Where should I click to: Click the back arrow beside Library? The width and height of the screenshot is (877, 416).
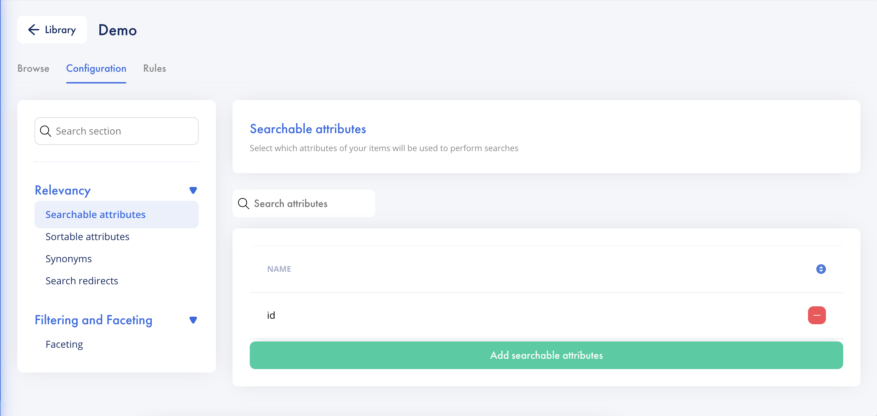click(x=33, y=30)
